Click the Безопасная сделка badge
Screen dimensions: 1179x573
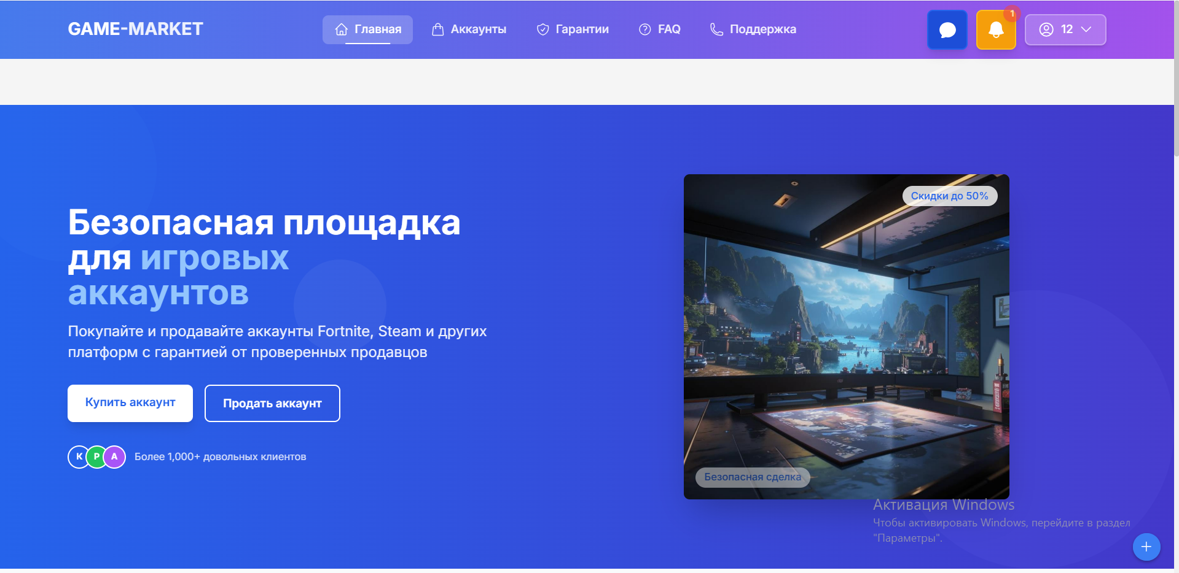[x=753, y=477]
